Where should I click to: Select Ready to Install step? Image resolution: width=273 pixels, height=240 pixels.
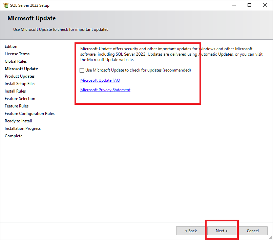click(18, 121)
